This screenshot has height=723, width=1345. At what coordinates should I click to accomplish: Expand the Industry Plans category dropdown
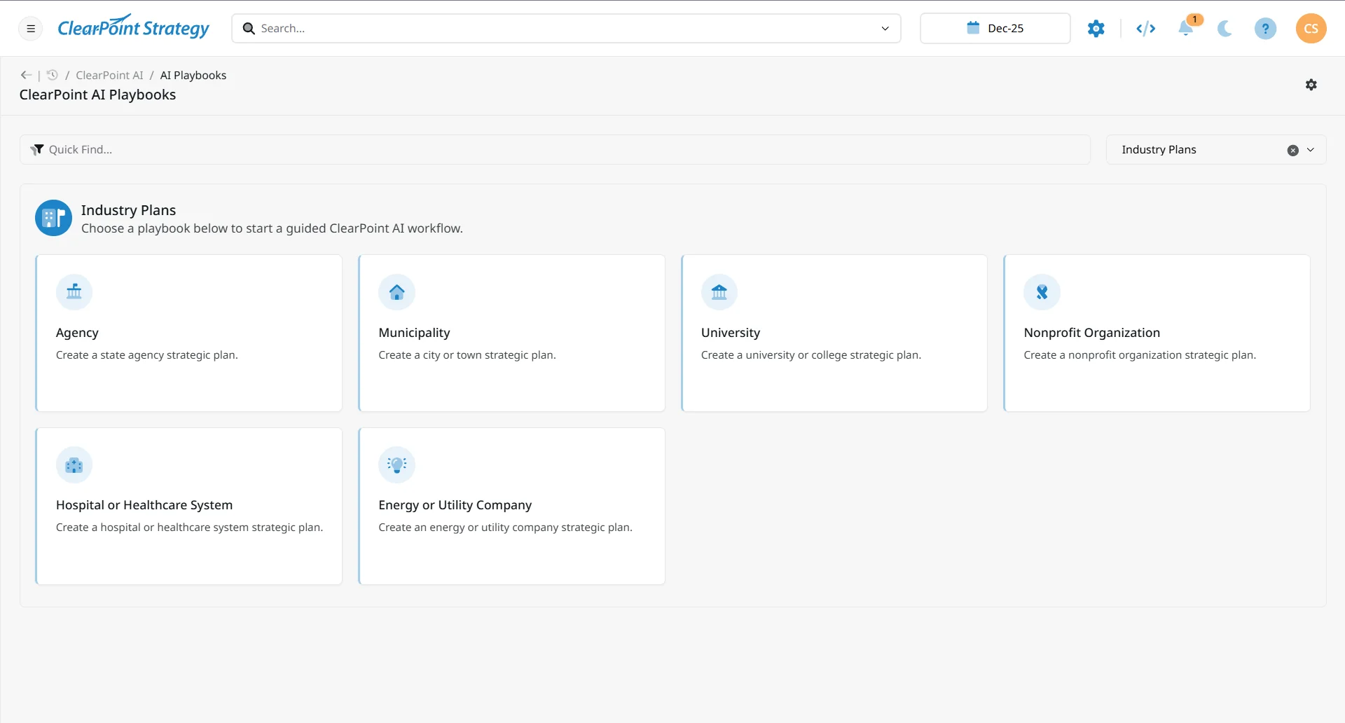click(1311, 150)
